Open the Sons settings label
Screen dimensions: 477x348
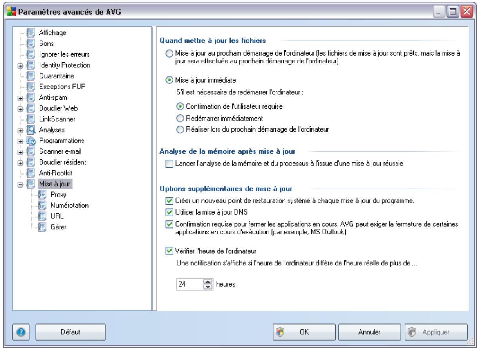(x=46, y=43)
